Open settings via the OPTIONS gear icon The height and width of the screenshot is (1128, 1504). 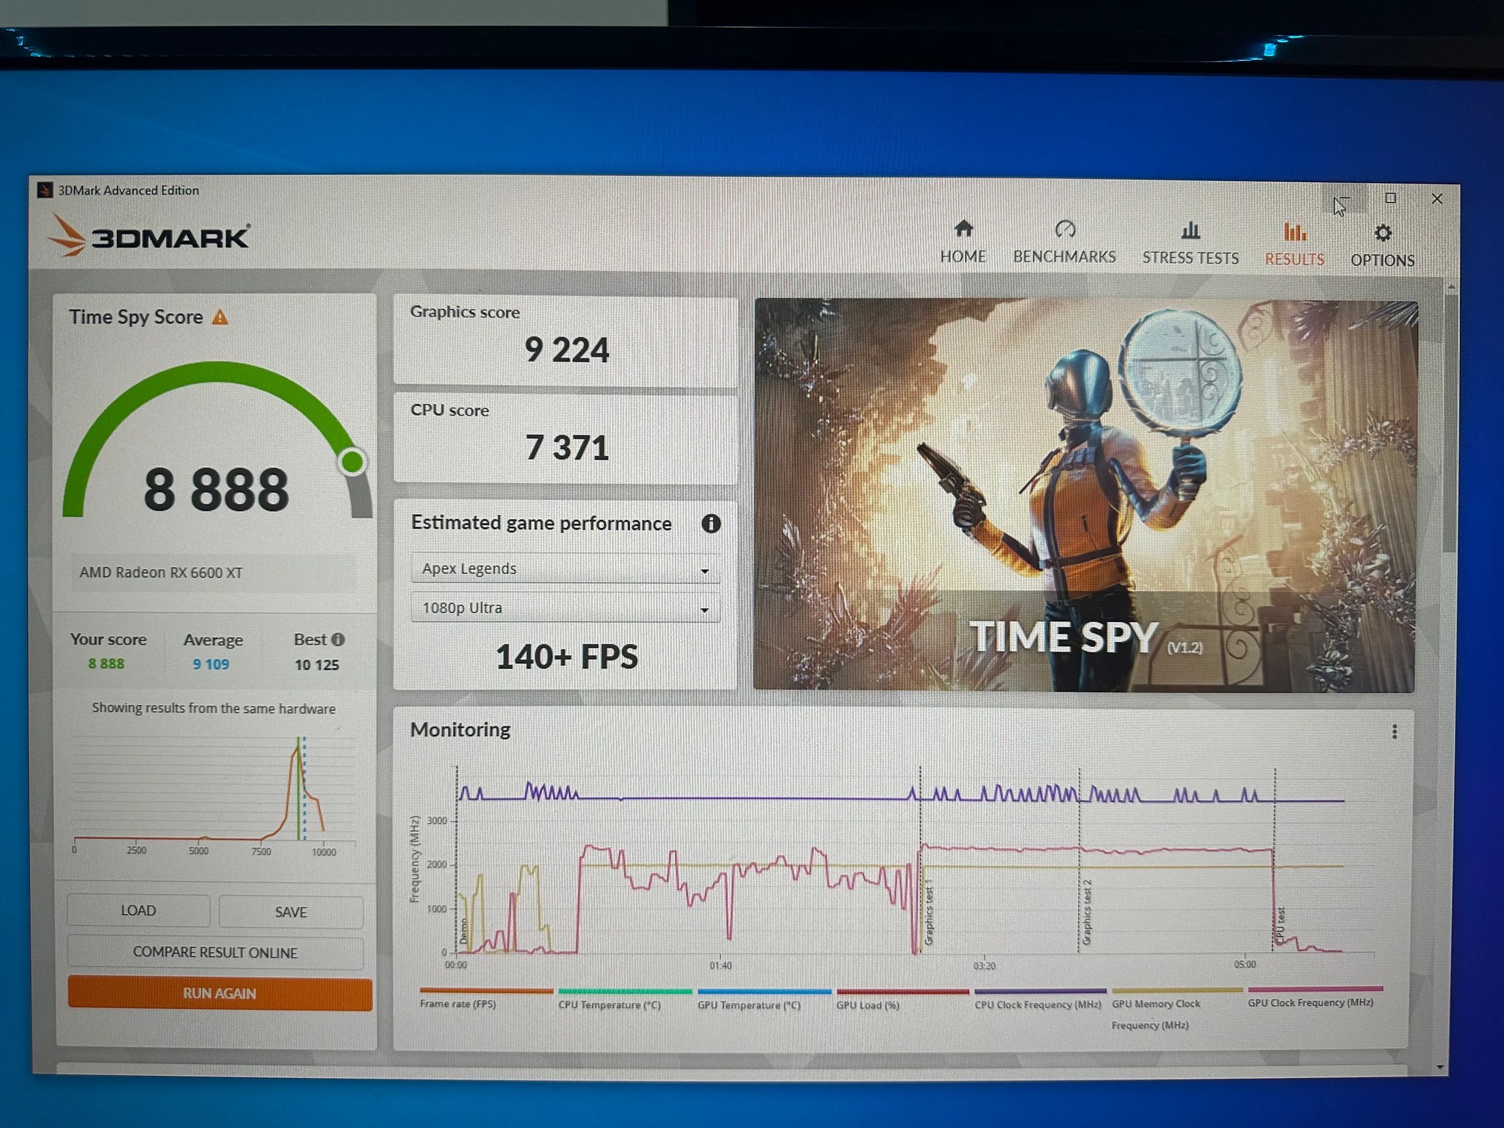point(1382,232)
